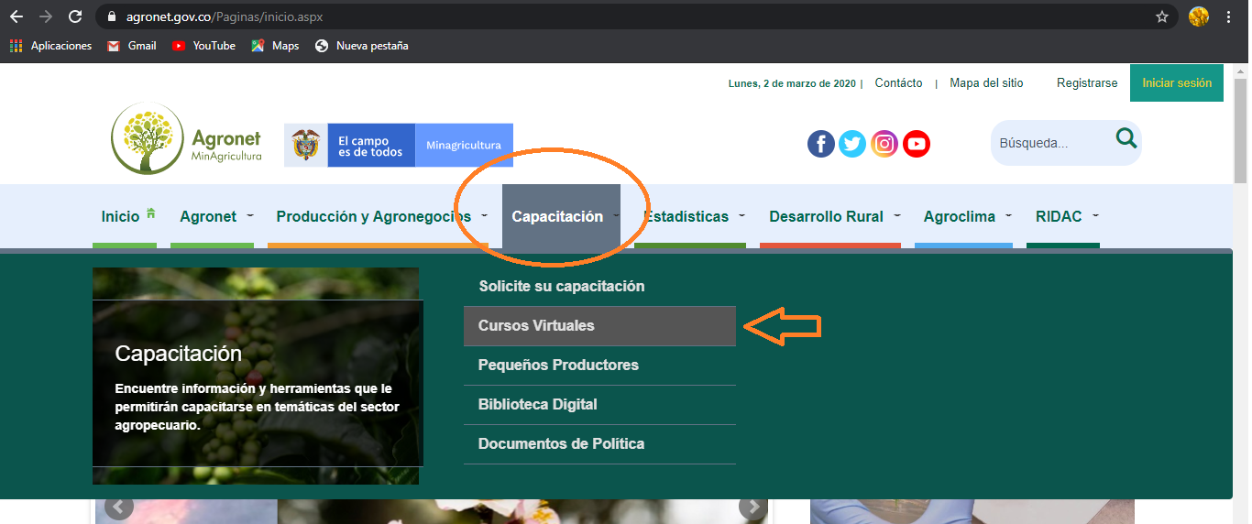
Task: Open the YouTube icon in header
Action: point(917,144)
